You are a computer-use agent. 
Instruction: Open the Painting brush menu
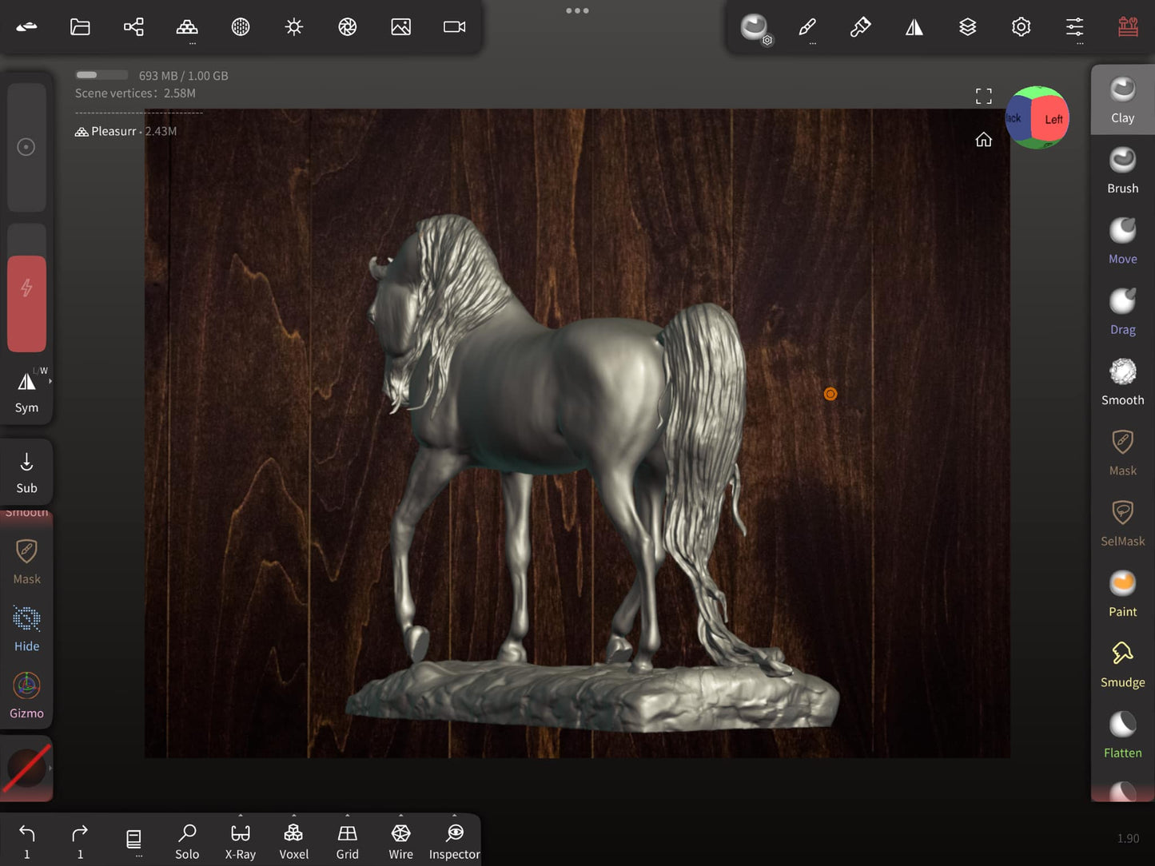click(860, 27)
